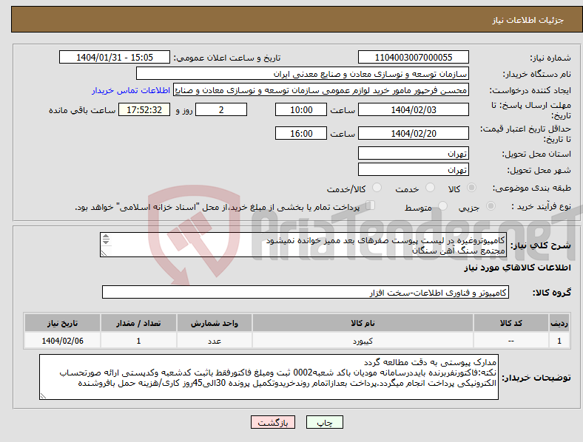Click the واحد شمارش column header

coord(215,323)
